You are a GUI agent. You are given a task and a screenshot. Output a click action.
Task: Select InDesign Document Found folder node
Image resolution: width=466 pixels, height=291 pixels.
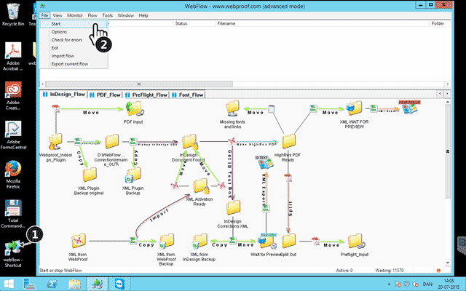click(190, 142)
